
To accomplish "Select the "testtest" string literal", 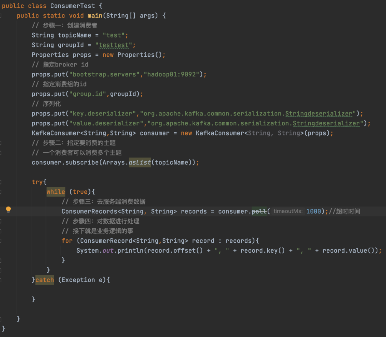I will pyautogui.click(x=114, y=45).
